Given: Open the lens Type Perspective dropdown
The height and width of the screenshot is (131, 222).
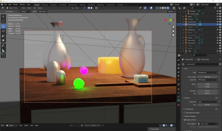Looking at the screenshot, I should point(208,72).
